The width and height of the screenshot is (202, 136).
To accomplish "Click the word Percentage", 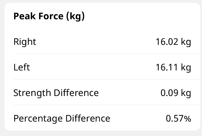I will click(x=38, y=118).
